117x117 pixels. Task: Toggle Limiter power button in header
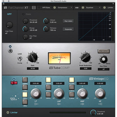coord(104,8)
